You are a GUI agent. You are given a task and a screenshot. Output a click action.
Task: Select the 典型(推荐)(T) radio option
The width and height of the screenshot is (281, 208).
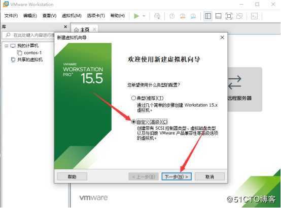coord(133,98)
